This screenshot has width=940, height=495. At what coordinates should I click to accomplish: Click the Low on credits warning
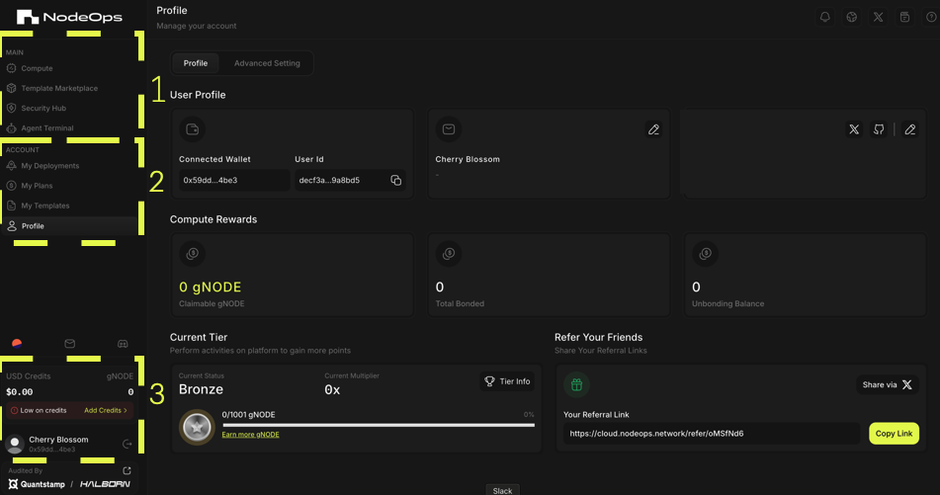coord(39,410)
